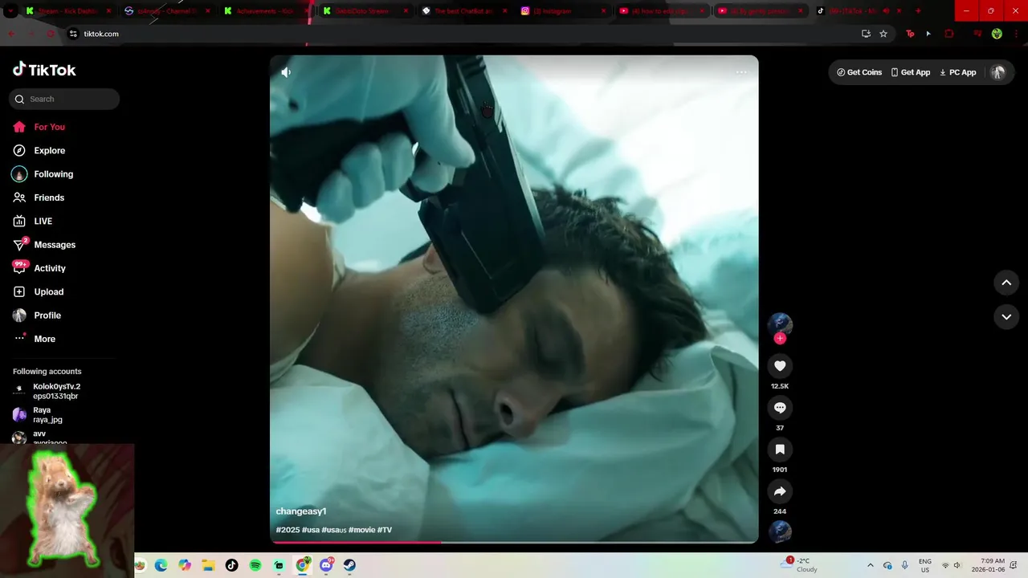Click the #TV hashtag
The image size is (1028, 578).
(x=385, y=530)
